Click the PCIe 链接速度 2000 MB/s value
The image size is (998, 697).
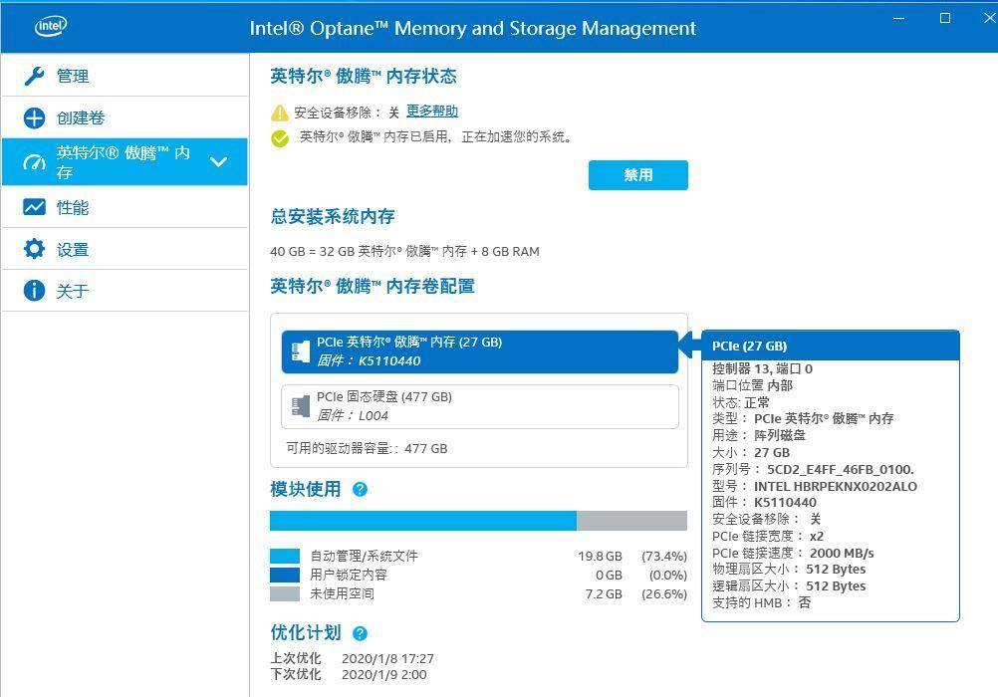842,553
